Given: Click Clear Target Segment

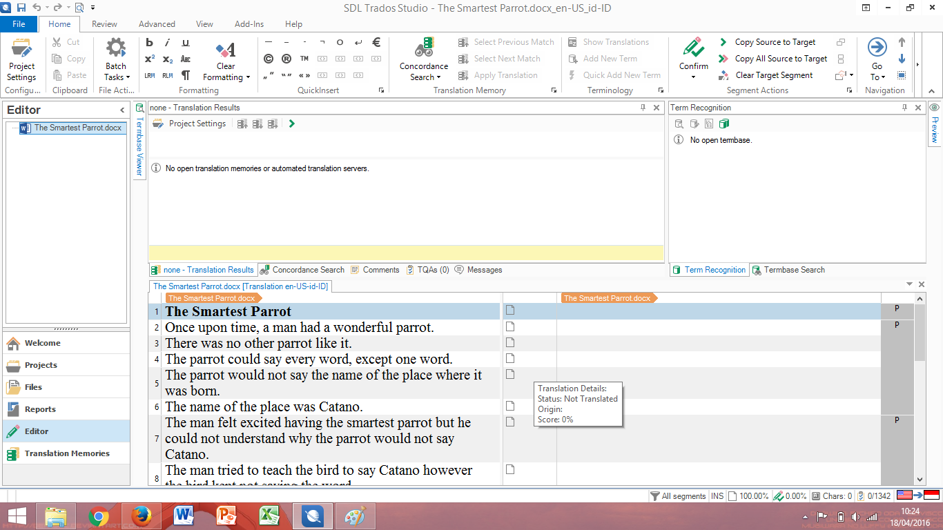Looking at the screenshot, I should 766,75.
